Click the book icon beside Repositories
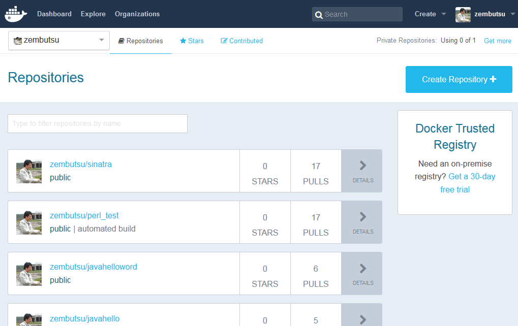Viewport: 518px width, 326px height. click(x=121, y=41)
